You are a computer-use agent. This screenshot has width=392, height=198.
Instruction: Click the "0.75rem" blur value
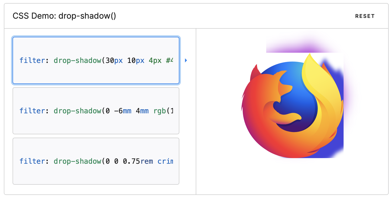point(138,161)
